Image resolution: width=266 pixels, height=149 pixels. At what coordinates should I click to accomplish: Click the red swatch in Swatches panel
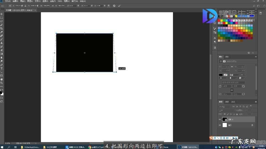click(224, 23)
